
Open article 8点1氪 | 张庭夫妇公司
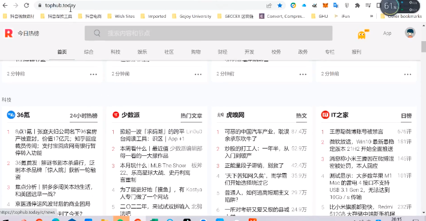[56, 142]
